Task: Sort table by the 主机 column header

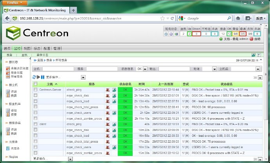Action: [x=50, y=84]
